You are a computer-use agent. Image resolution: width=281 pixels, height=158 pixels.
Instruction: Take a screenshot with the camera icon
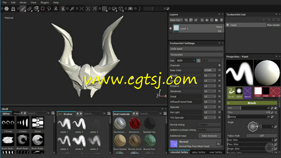(x=130, y=8)
